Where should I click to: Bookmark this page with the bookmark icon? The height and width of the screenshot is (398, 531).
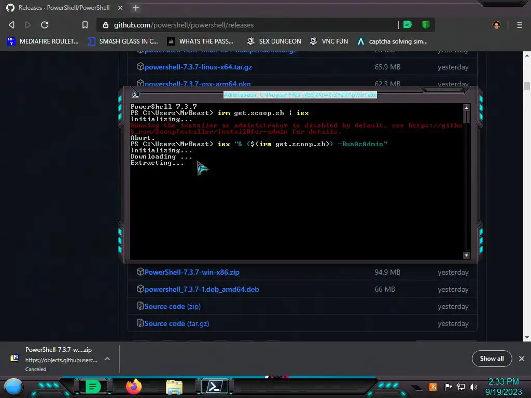85,25
